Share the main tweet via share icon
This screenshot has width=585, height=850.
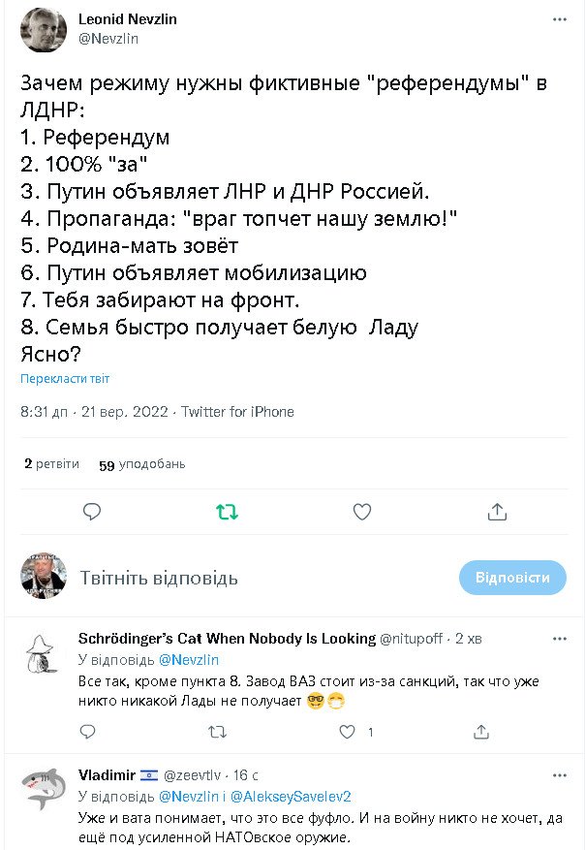pyautogui.click(x=497, y=511)
